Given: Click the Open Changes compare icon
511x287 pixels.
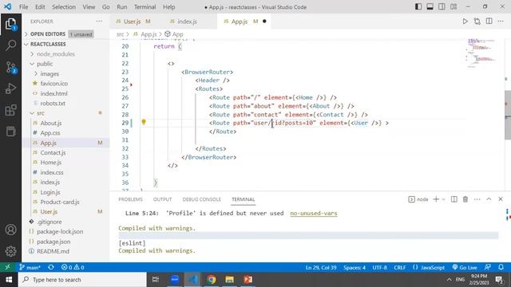Looking at the screenshot, I should click(477, 22).
